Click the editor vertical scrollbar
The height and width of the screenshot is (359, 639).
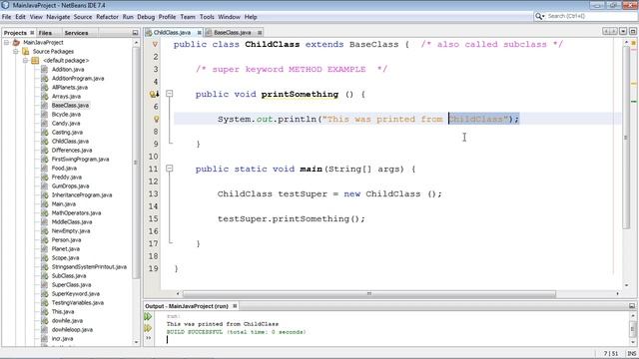626,139
